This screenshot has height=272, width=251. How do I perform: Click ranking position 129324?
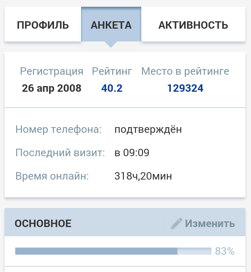pos(185,88)
